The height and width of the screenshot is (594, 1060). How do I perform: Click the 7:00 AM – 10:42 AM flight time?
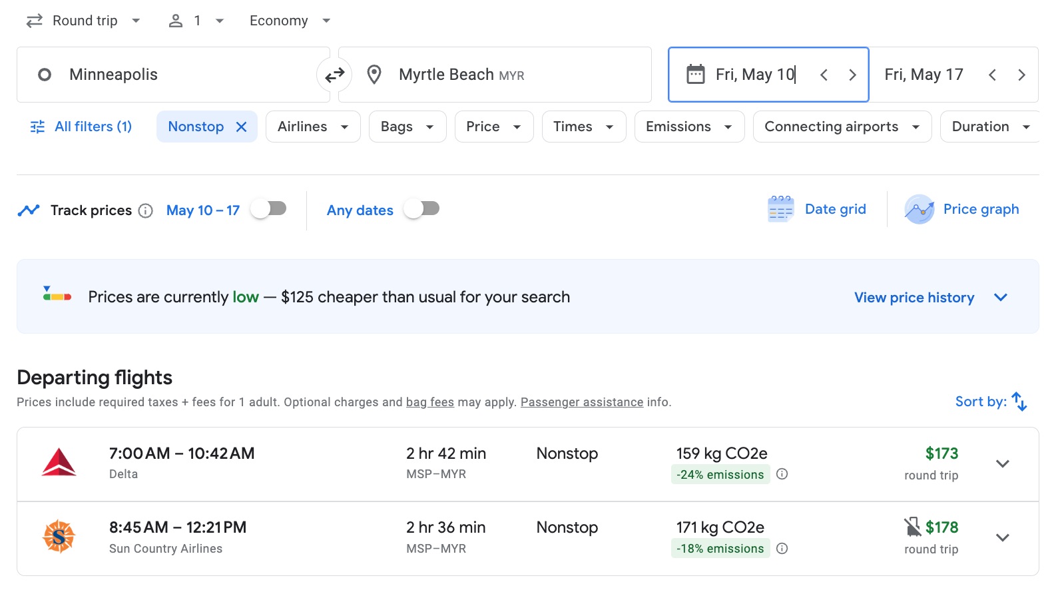pos(182,453)
